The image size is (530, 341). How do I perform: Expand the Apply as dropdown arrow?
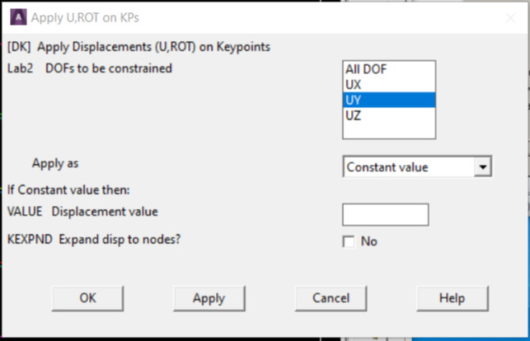pos(484,167)
